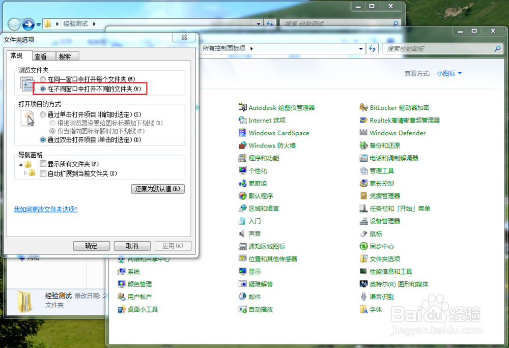This screenshot has width=509, height=348.
Task: Open 任务栏和「开始」菜单 link
Action: [400, 209]
